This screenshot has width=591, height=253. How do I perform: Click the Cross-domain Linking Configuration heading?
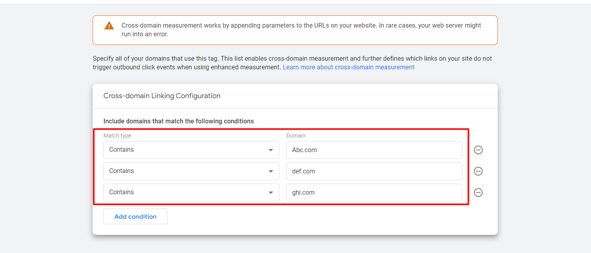point(162,96)
